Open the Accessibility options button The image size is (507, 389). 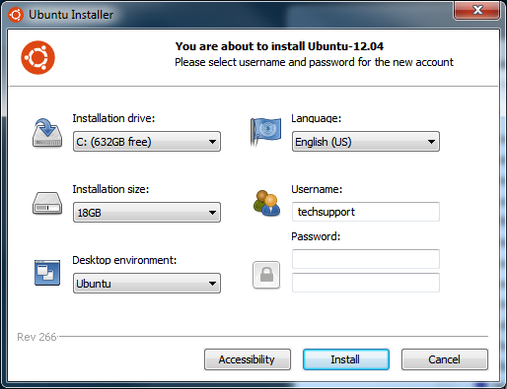248,359
